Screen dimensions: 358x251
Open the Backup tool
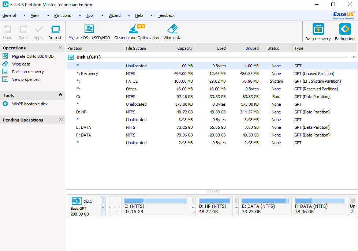tap(345, 32)
